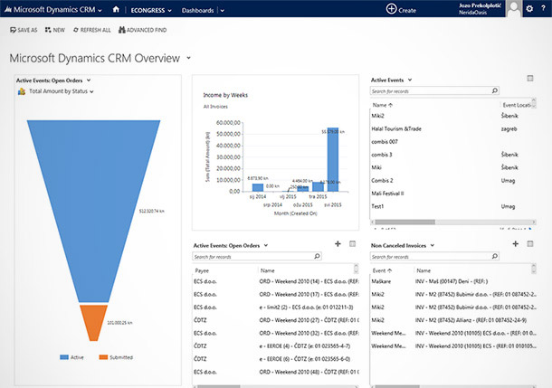Open INV - M2 (87452) Allianz invoice
The width and height of the screenshot is (552, 388).
[x=471, y=320]
